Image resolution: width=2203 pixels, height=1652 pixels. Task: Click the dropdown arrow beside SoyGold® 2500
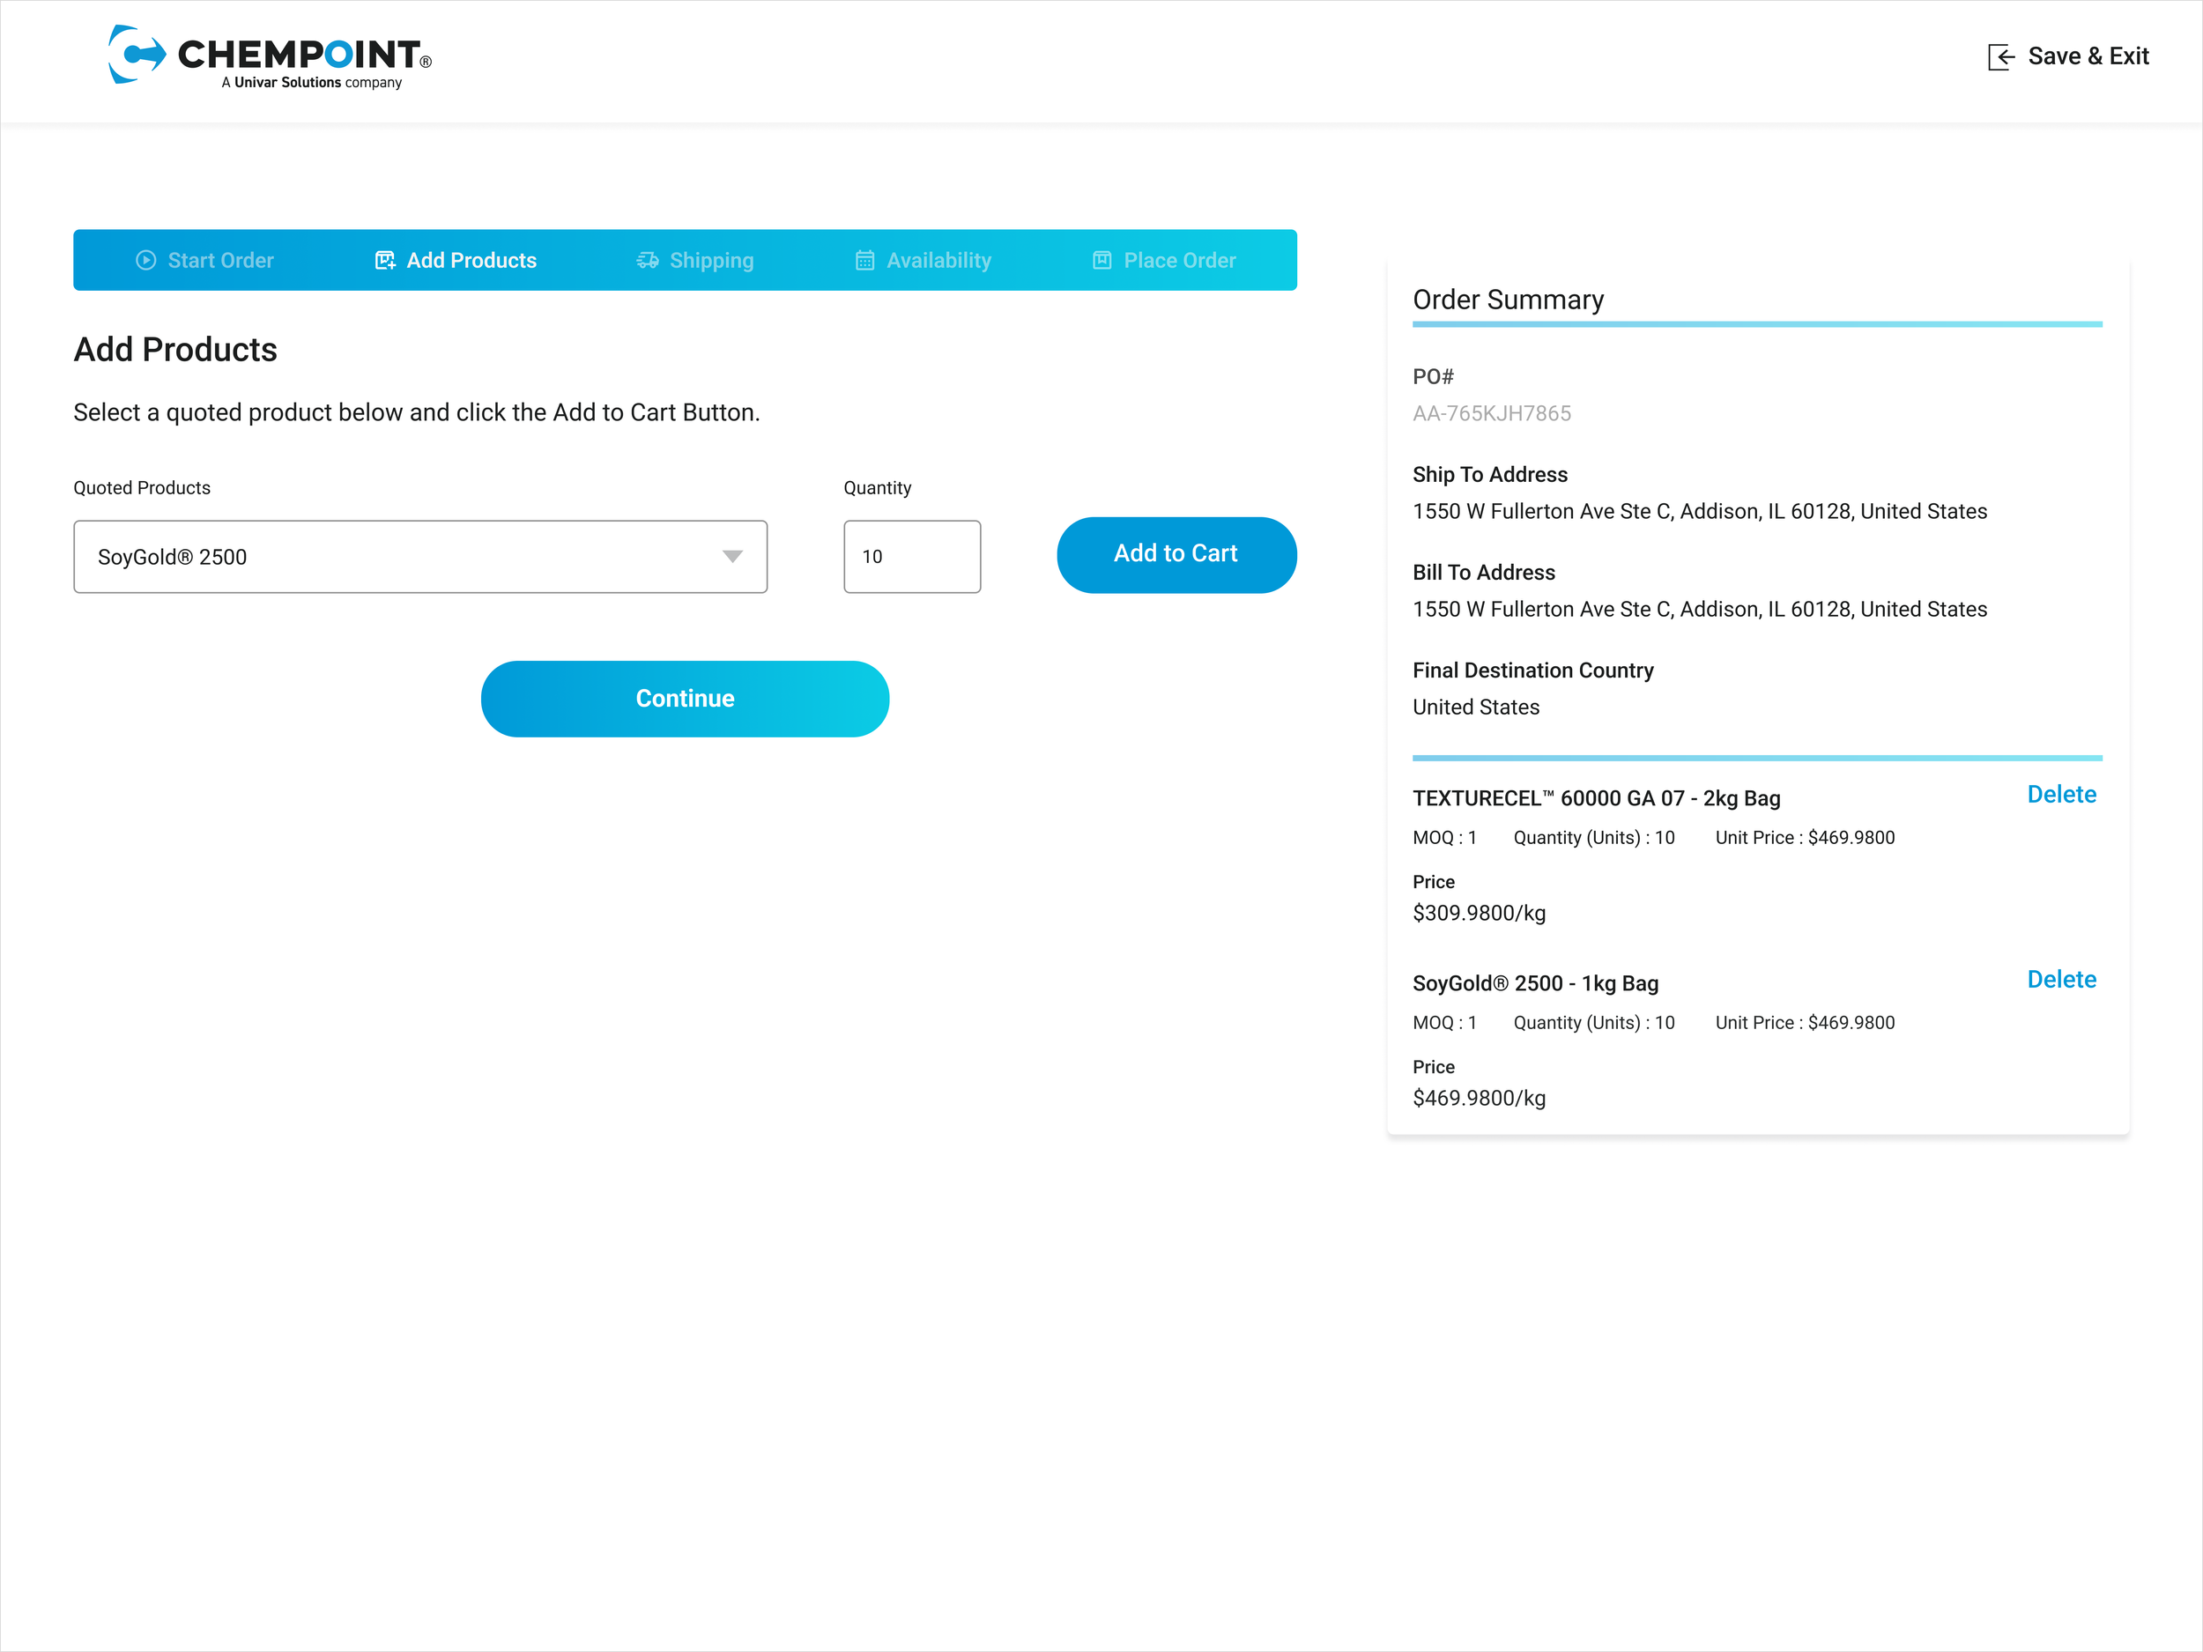pyautogui.click(x=733, y=557)
